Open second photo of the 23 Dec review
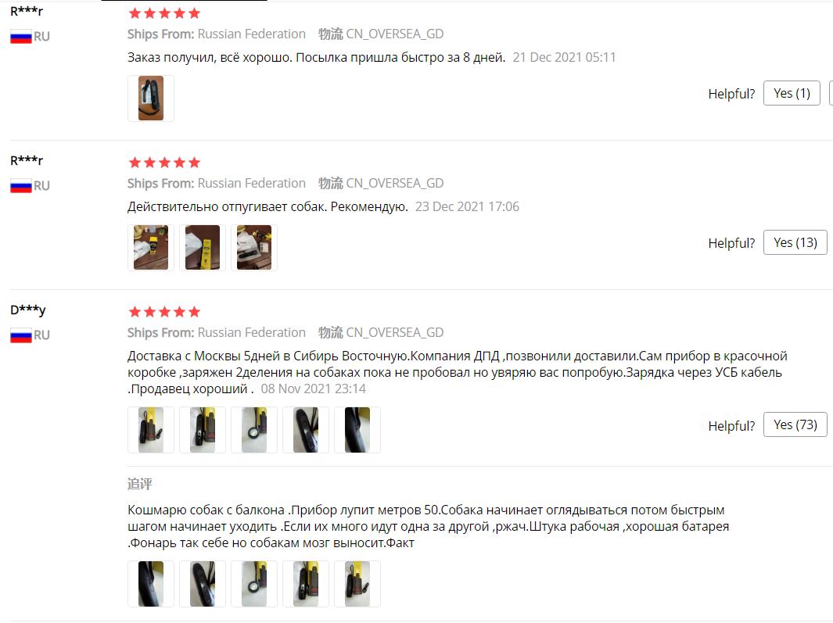833x623 pixels. pos(203,248)
